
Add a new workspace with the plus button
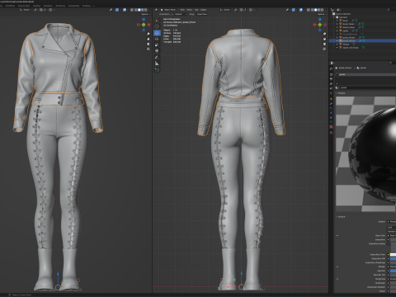(x=94, y=6)
